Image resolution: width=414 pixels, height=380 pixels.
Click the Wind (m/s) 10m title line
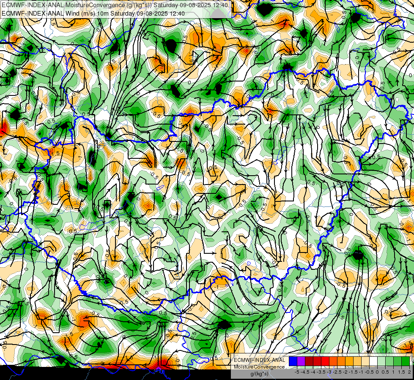click(x=93, y=14)
